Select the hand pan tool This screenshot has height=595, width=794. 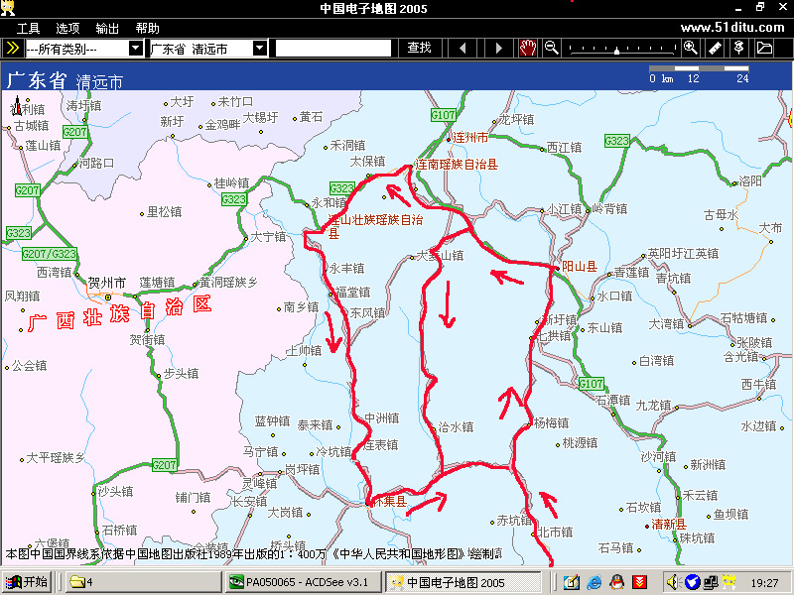pos(528,48)
